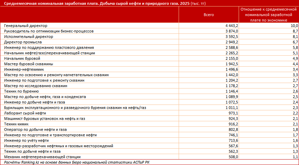Click the ratio value 1,1

295,157
